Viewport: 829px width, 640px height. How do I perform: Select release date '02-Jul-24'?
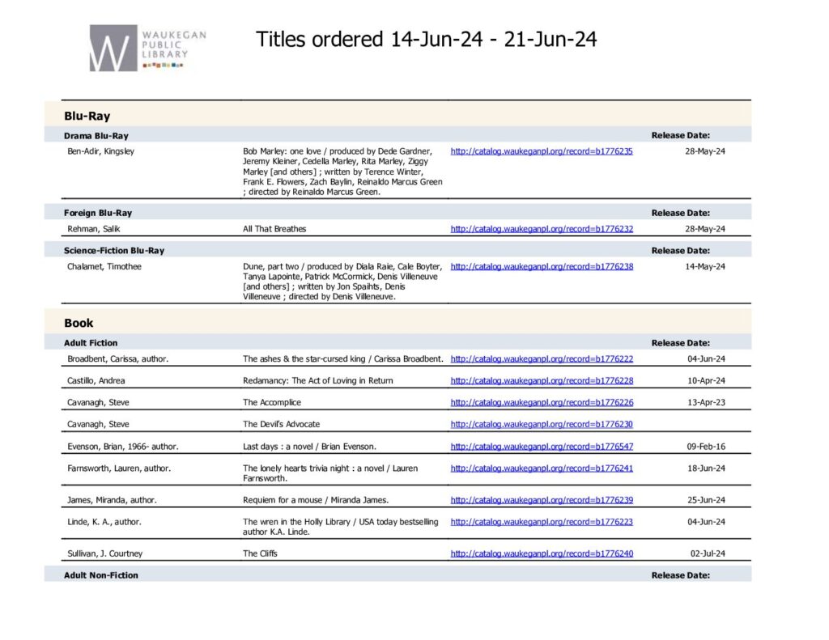click(x=708, y=553)
